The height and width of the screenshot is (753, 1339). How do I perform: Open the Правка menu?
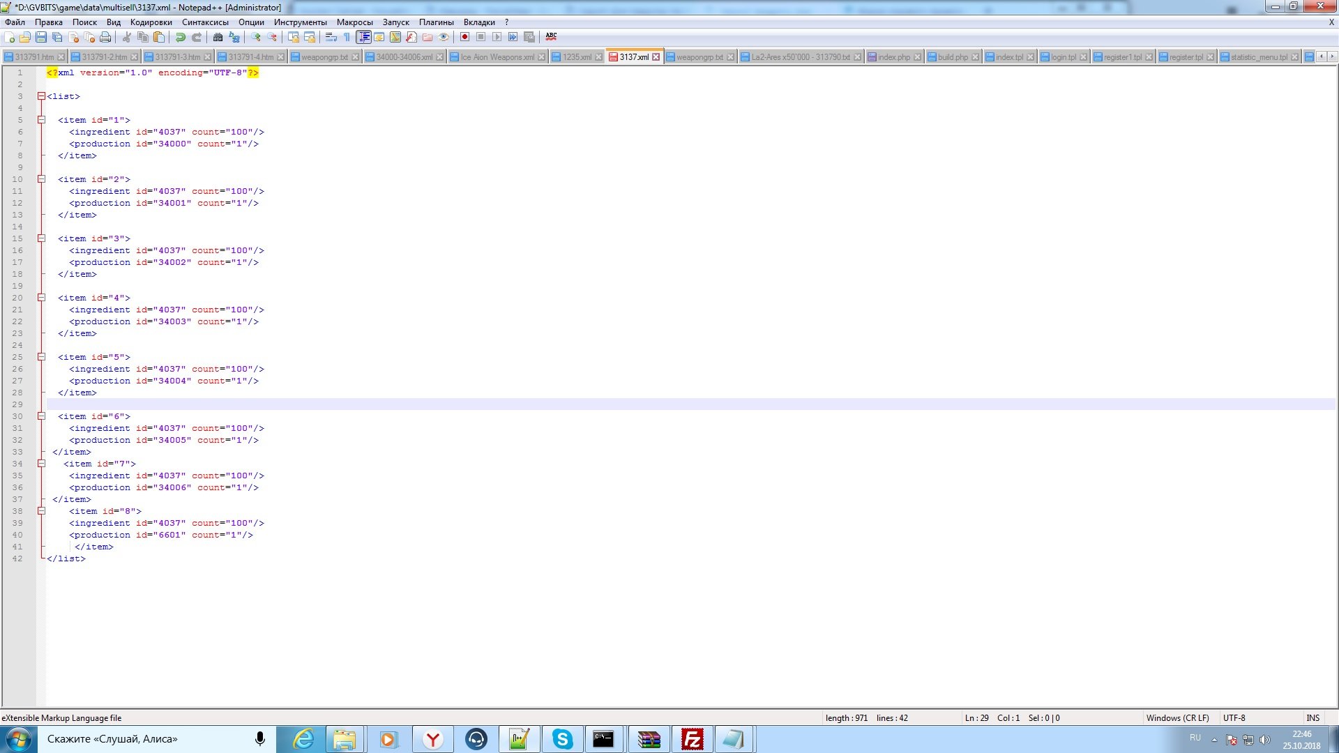click(x=49, y=22)
